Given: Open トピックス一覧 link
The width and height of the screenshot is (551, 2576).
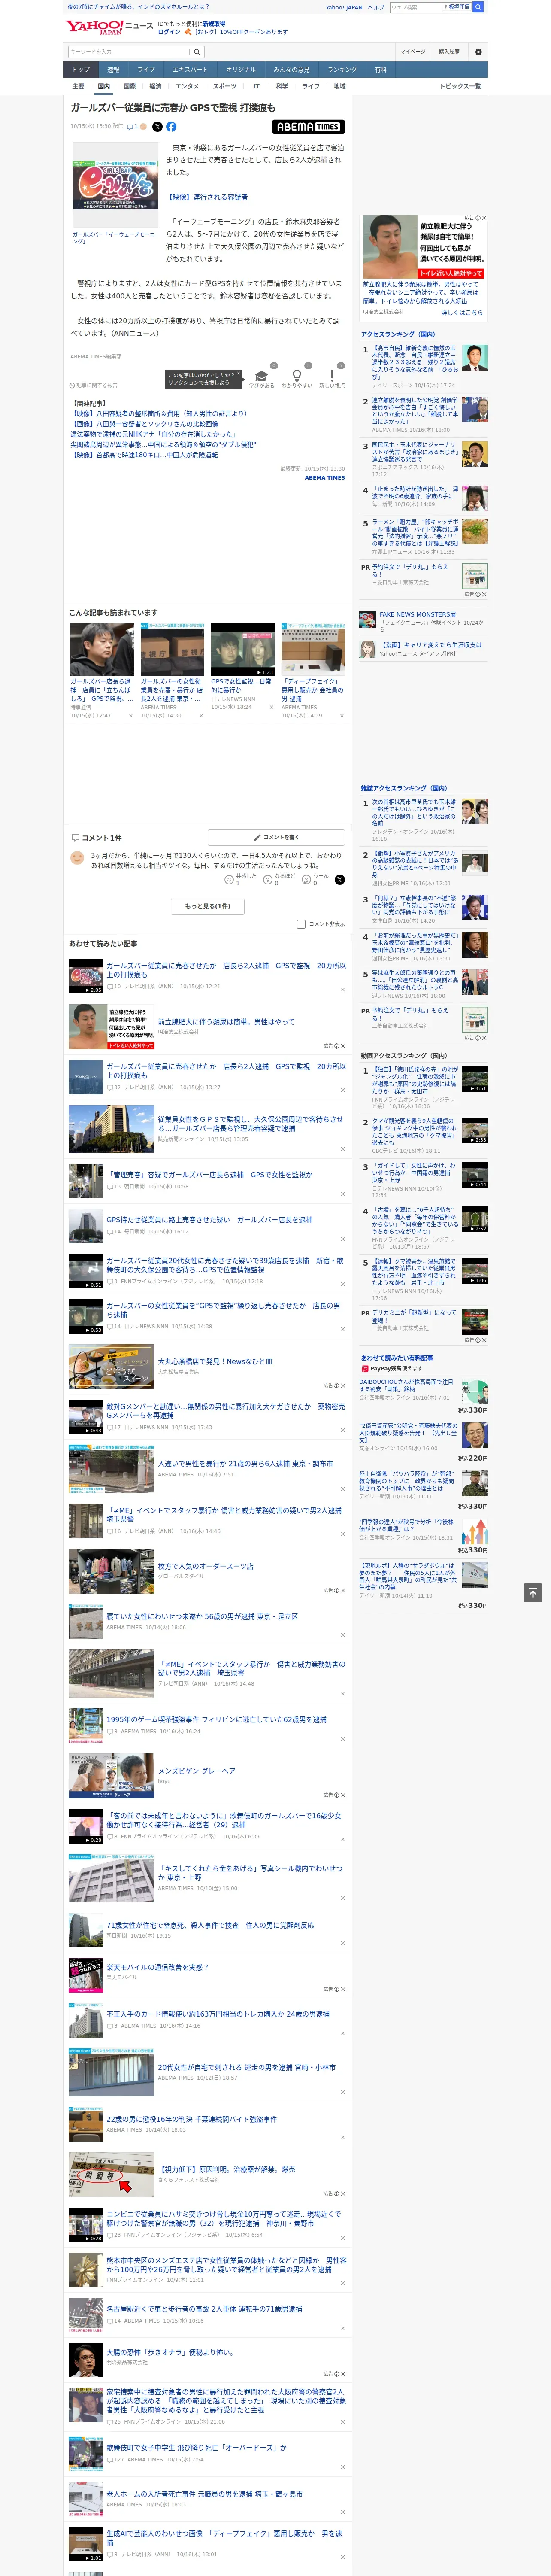Looking at the screenshot, I should [460, 86].
